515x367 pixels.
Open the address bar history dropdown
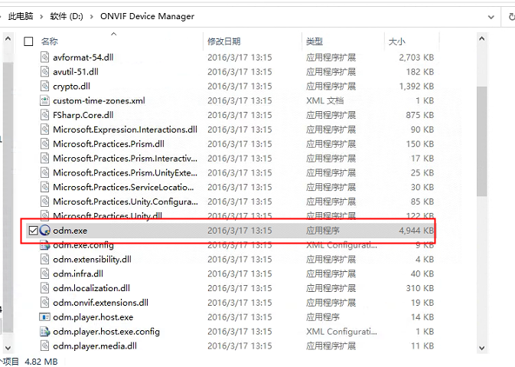[x=491, y=17]
